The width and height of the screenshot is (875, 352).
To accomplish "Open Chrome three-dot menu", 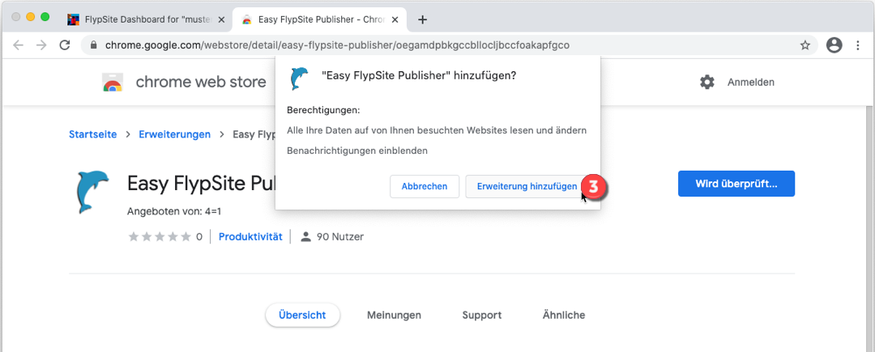I will point(858,45).
